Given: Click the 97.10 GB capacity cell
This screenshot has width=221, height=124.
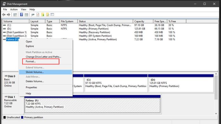Looking at the screenshot, I should tap(139, 25).
